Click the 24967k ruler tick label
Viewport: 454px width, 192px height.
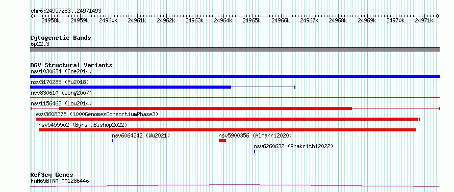click(x=309, y=20)
